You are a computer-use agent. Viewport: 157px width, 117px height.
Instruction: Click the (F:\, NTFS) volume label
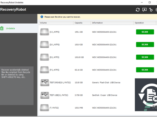54,70
